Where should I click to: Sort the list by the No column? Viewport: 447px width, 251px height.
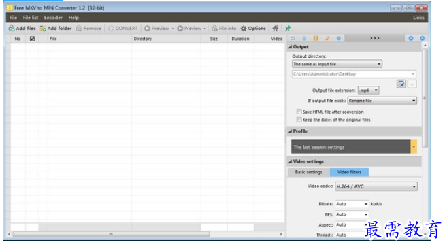18,39
